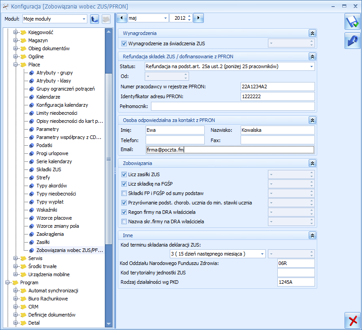The image size is (362, 330).
Task: Click the Parametry item icon
Action: pos(32,129)
